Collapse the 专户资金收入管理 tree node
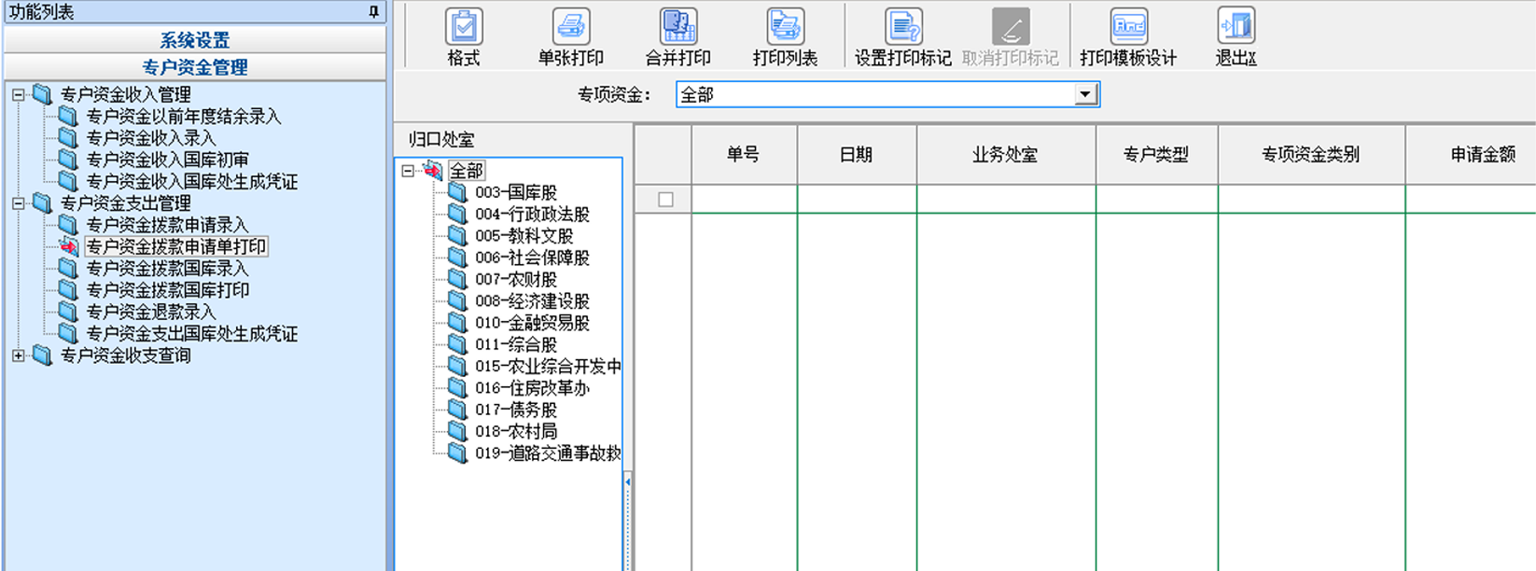This screenshot has height=571, width=1536. [x=18, y=95]
